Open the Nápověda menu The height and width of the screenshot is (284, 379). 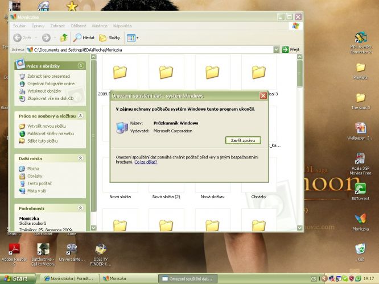[x=122, y=26]
